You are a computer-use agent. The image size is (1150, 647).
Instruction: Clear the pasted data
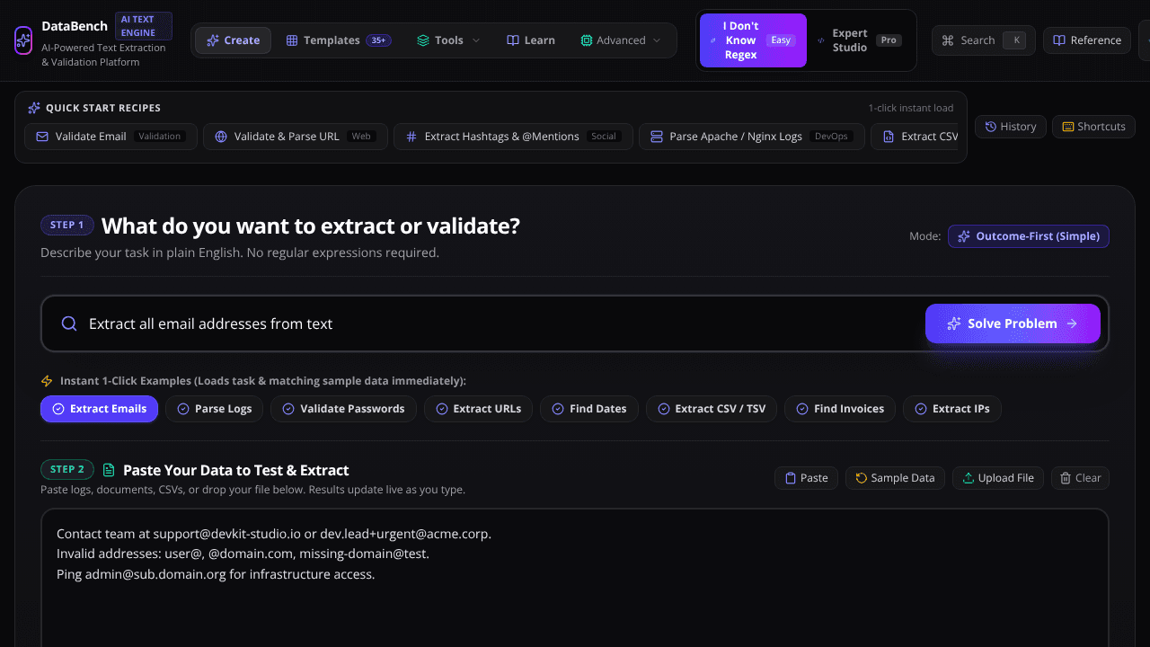click(1081, 478)
